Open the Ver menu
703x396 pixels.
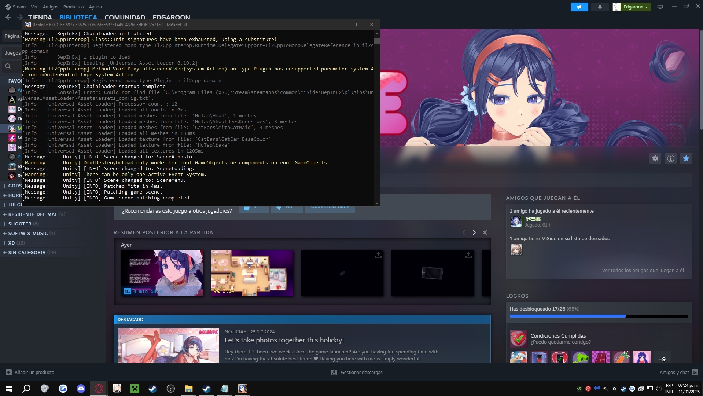pos(34,7)
